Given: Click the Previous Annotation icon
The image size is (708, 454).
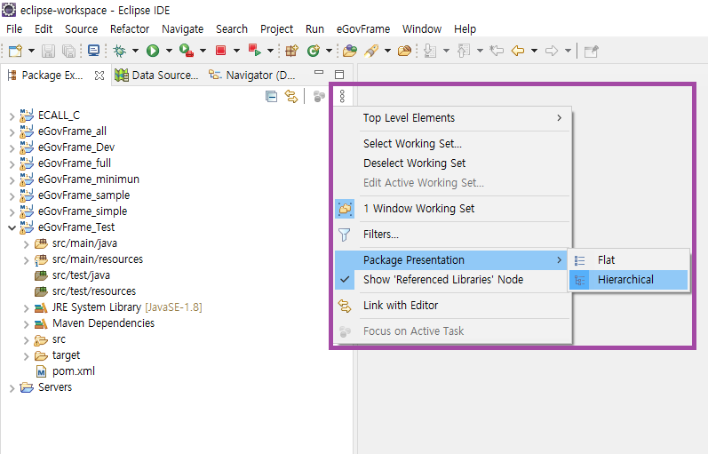Looking at the screenshot, I should [x=464, y=51].
